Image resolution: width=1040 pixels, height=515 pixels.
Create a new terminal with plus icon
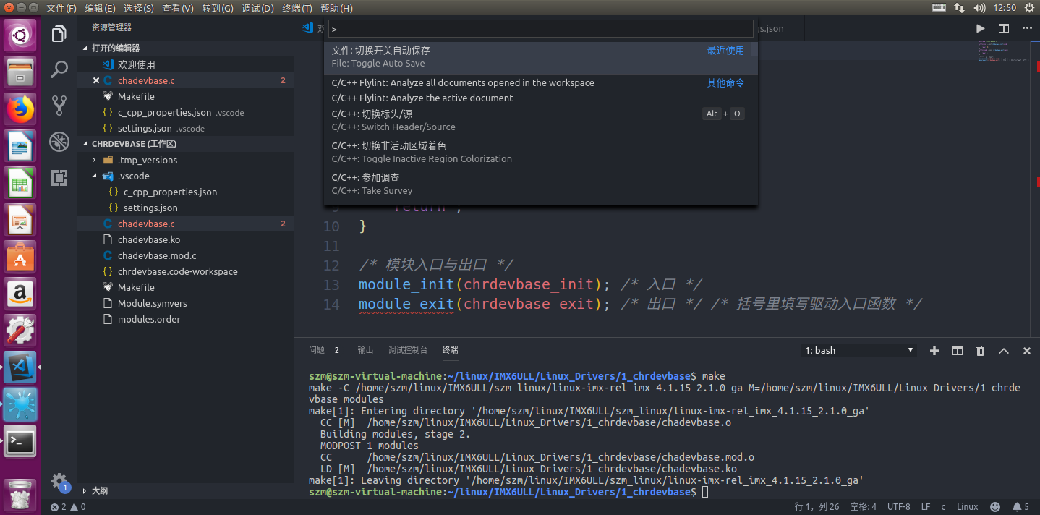[934, 351]
